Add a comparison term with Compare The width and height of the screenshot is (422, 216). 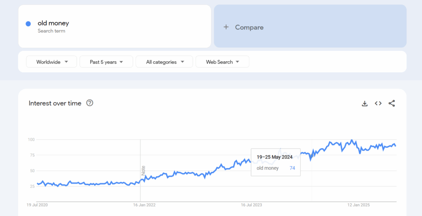tap(310, 26)
